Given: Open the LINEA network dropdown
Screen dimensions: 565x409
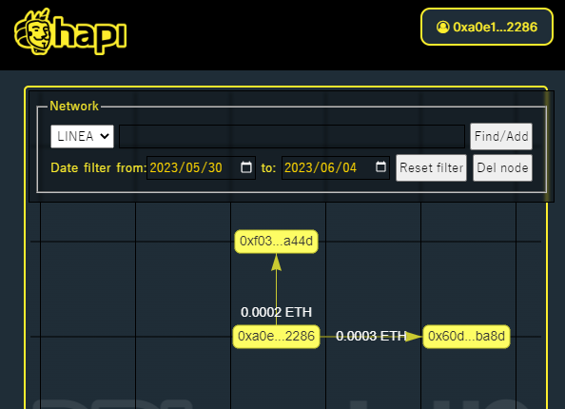Looking at the screenshot, I should click(x=82, y=136).
